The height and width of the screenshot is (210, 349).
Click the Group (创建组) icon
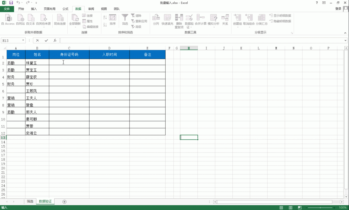point(237,18)
